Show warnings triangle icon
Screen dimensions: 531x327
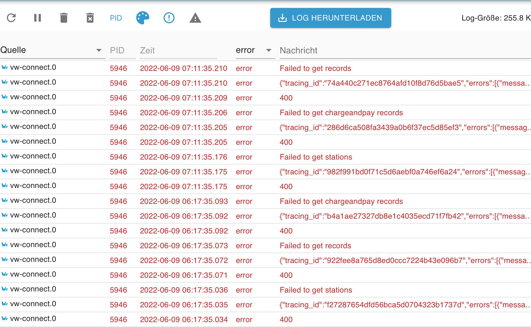tap(195, 18)
